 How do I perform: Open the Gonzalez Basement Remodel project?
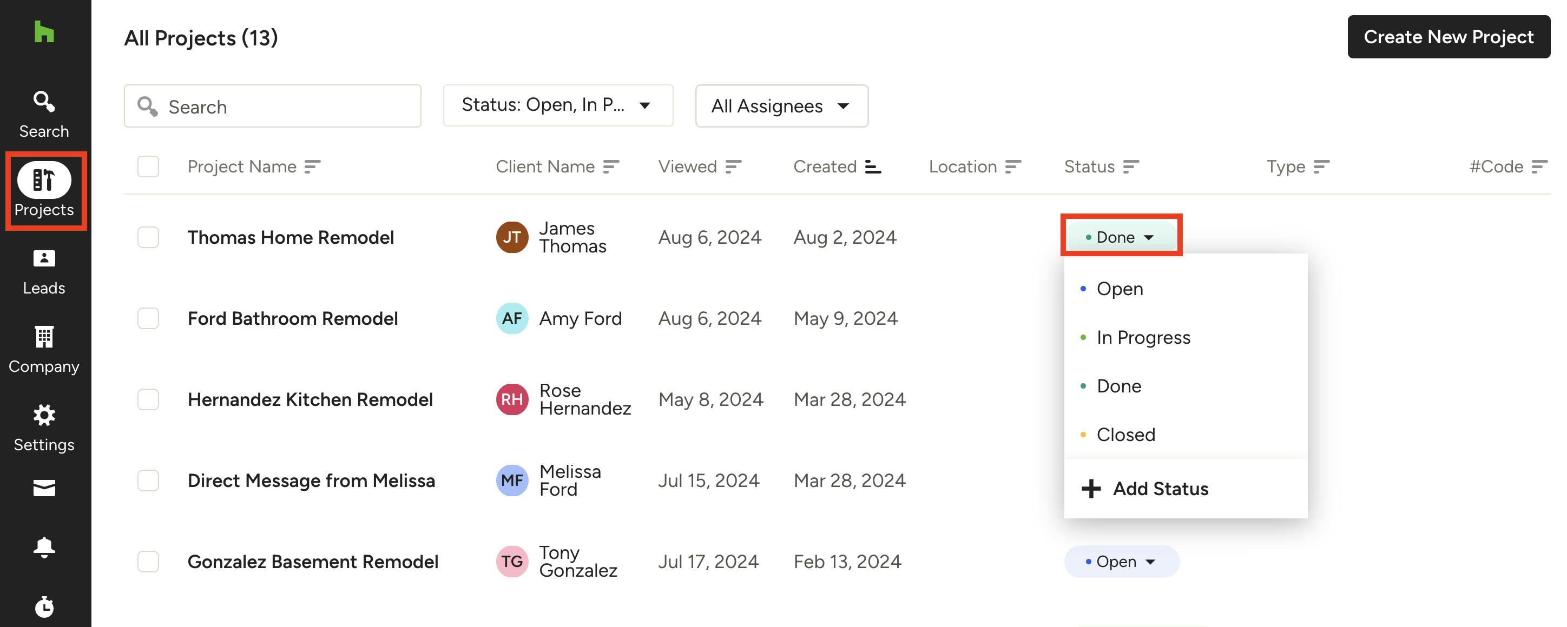coord(313,562)
